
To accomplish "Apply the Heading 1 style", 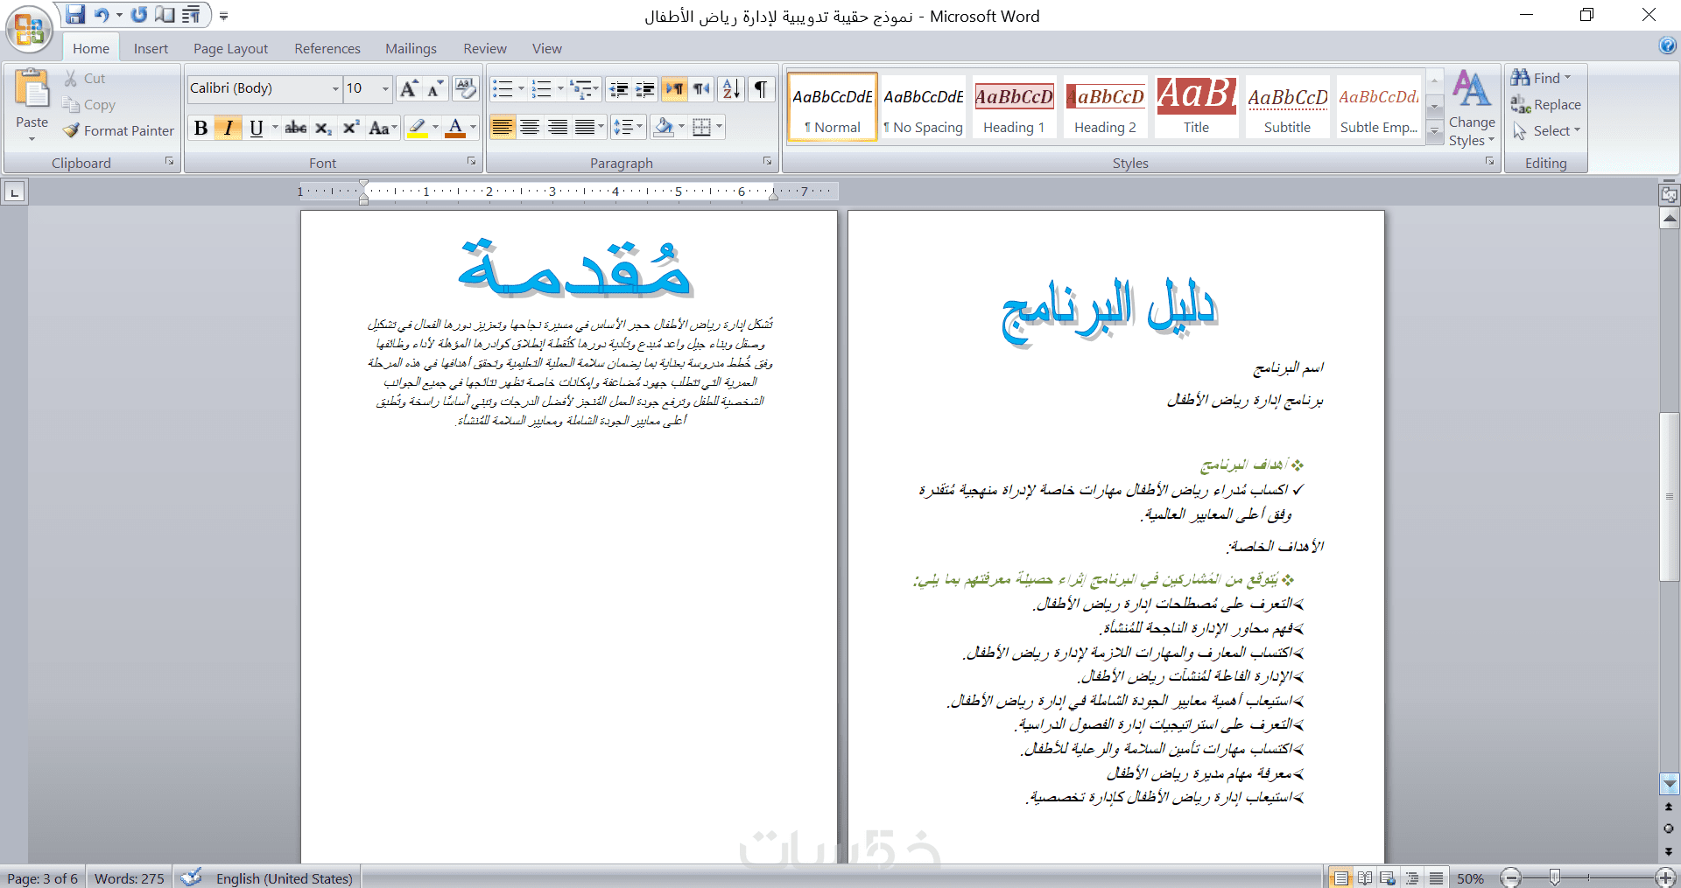I will [1014, 107].
